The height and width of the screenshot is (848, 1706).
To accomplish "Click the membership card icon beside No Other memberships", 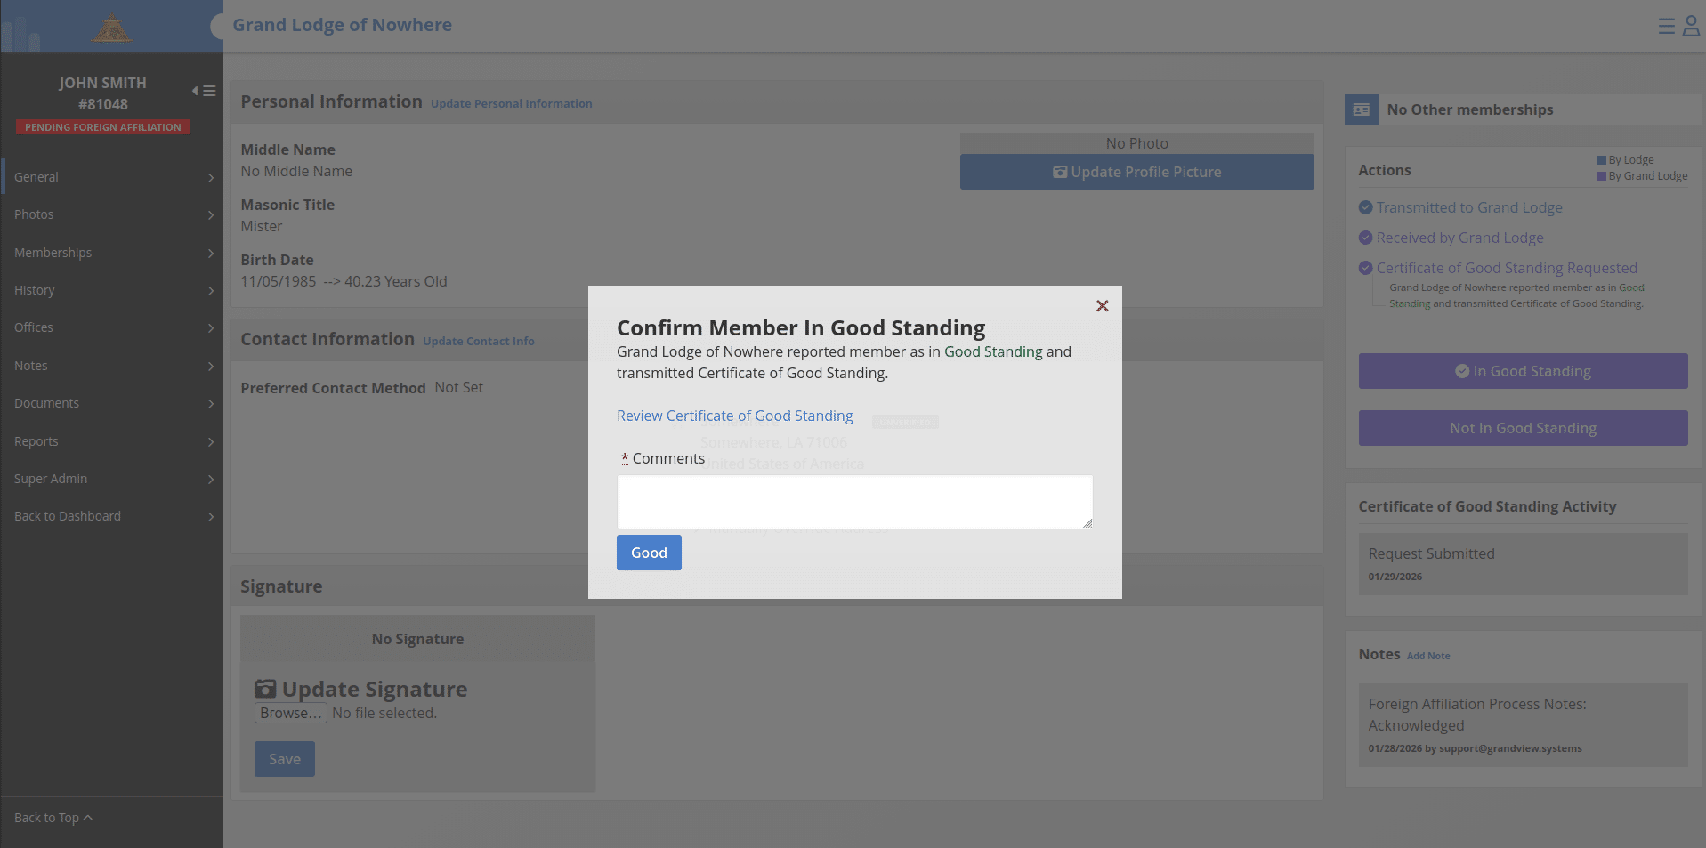I will [1361, 109].
